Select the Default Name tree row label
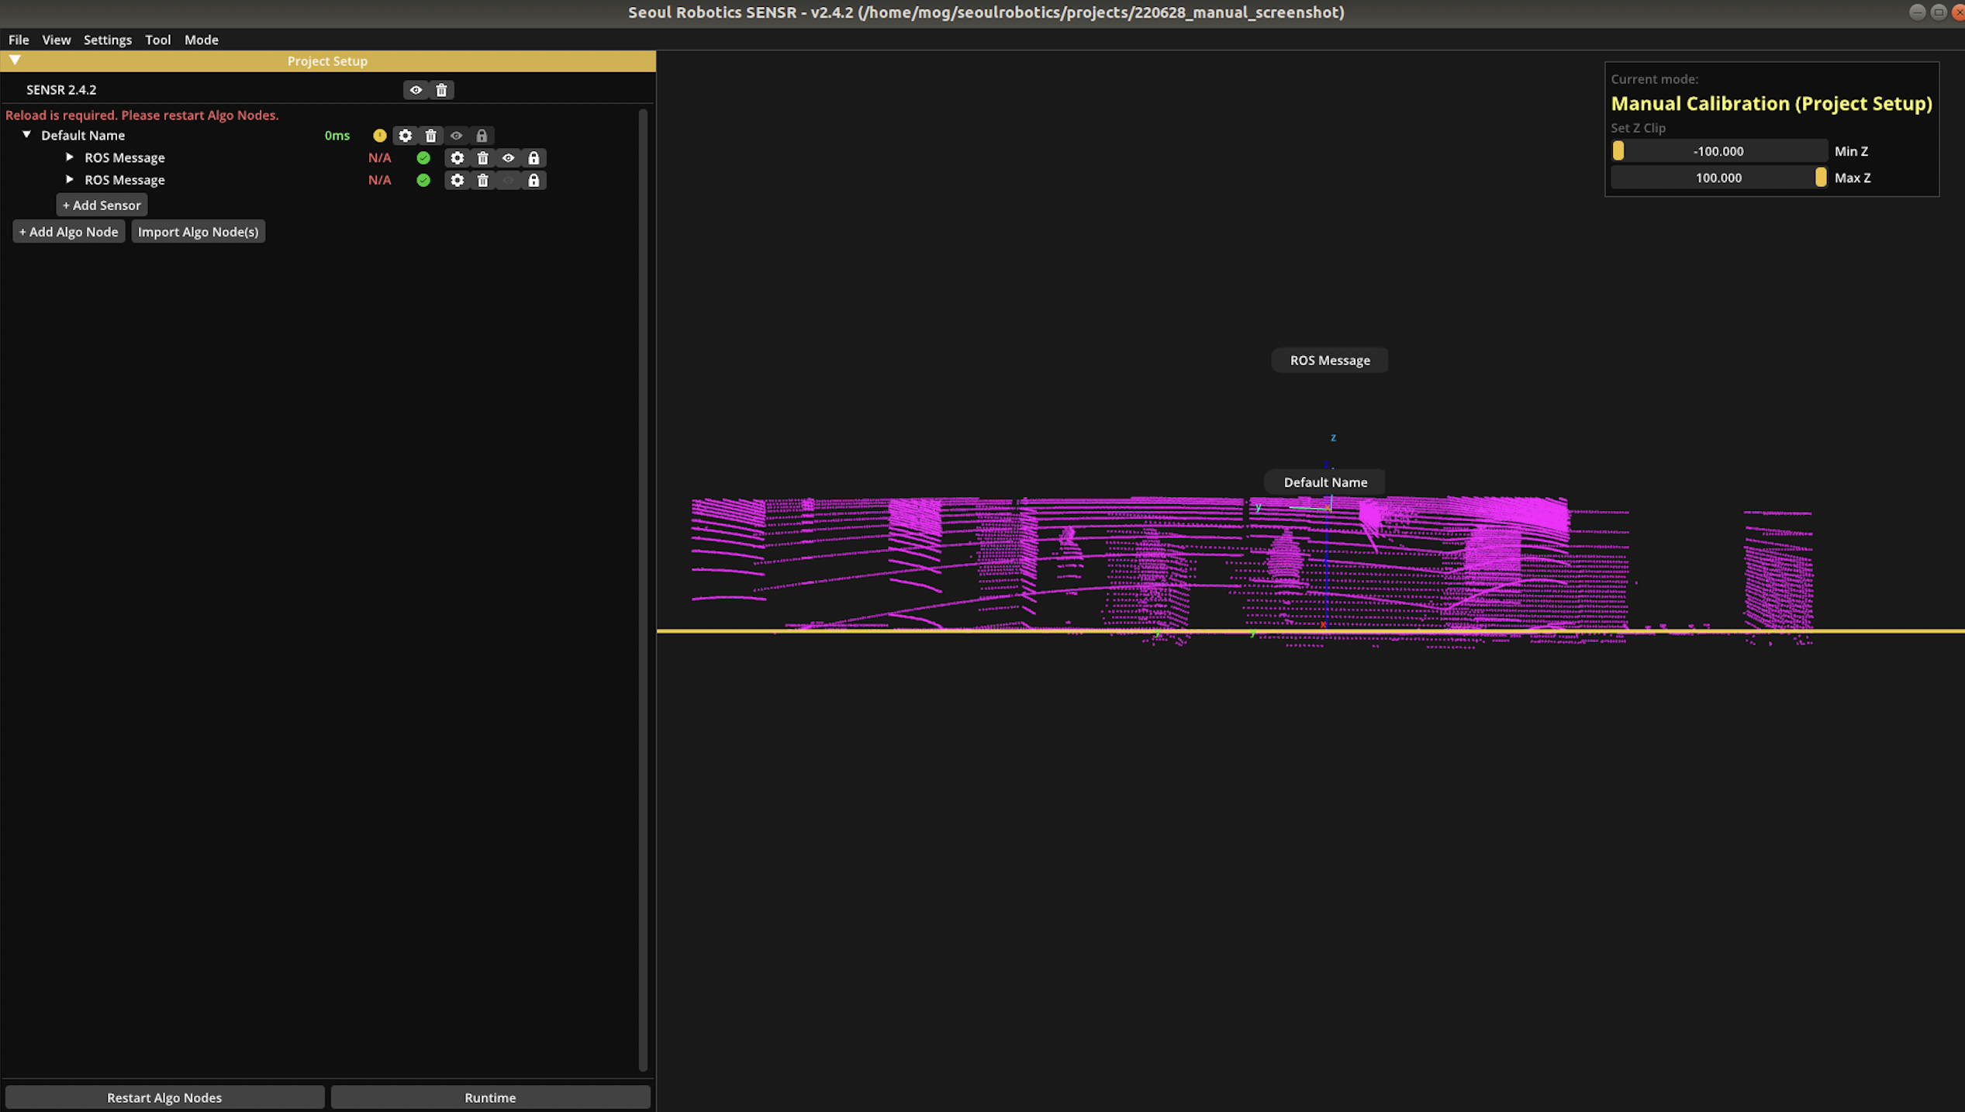 [83, 136]
